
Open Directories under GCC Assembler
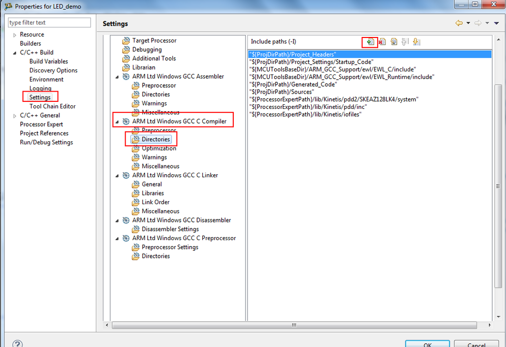coord(156,94)
